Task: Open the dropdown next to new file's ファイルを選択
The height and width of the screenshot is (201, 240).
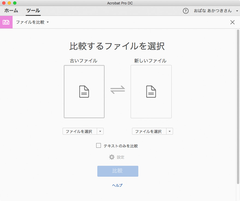Action: (170, 131)
